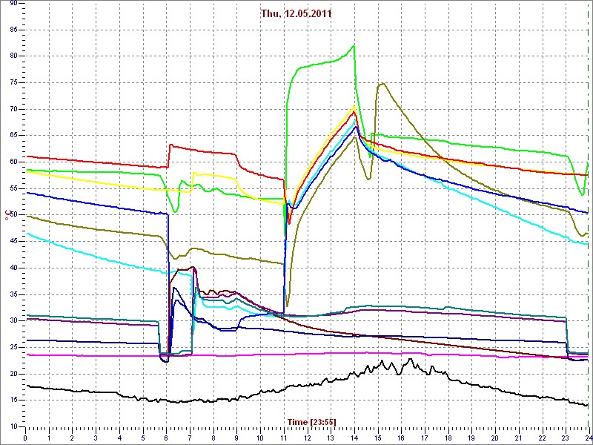Click the black jagged curve's afternoon peak
The width and height of the screenshot is (593, 445).
coord(410,359)
